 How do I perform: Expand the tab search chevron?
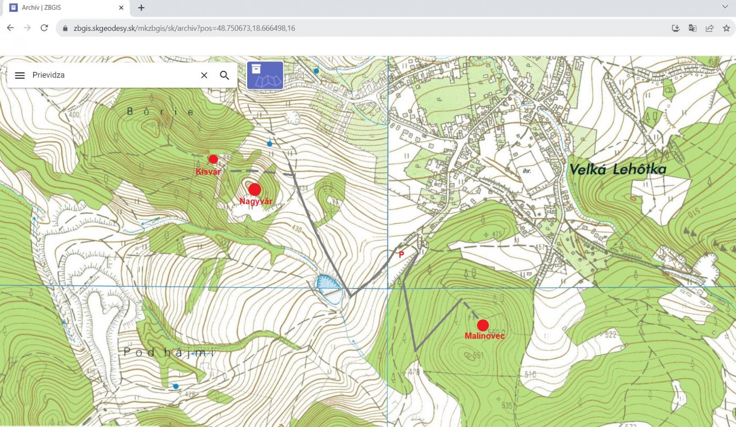coord(725,7)
